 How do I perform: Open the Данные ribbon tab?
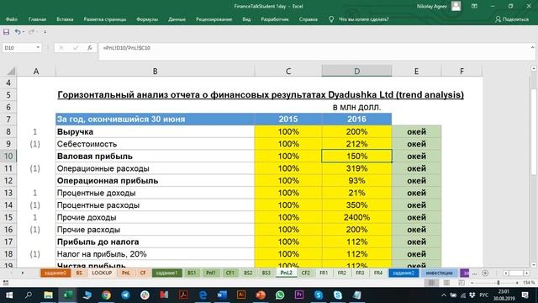(x=177, y=19)
